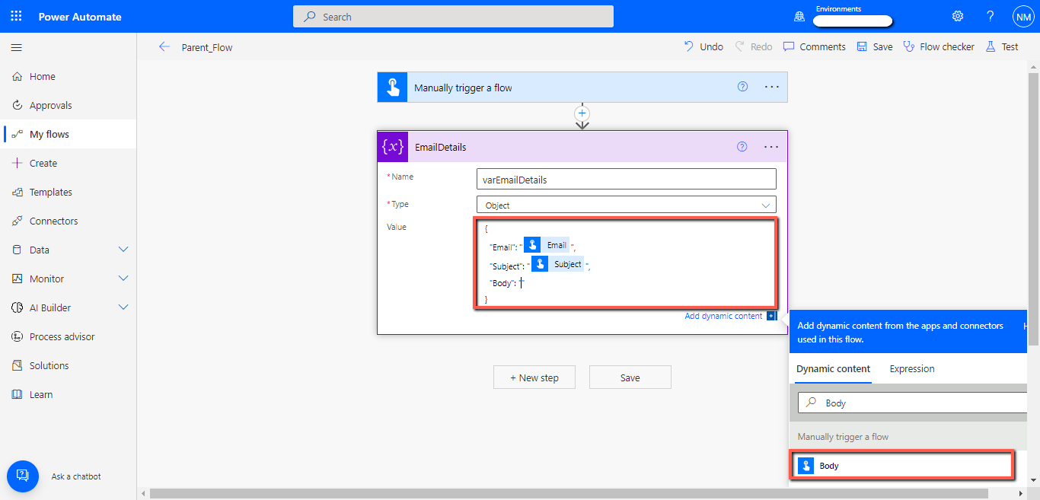Click Test in the toolbar
Screen dimensions: 1040x500
coord(1001,46)
